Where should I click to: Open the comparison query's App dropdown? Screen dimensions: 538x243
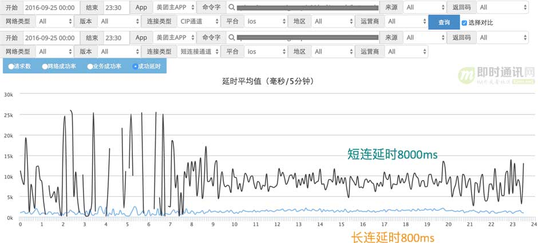pyautogui.click(x=175, y=38)
